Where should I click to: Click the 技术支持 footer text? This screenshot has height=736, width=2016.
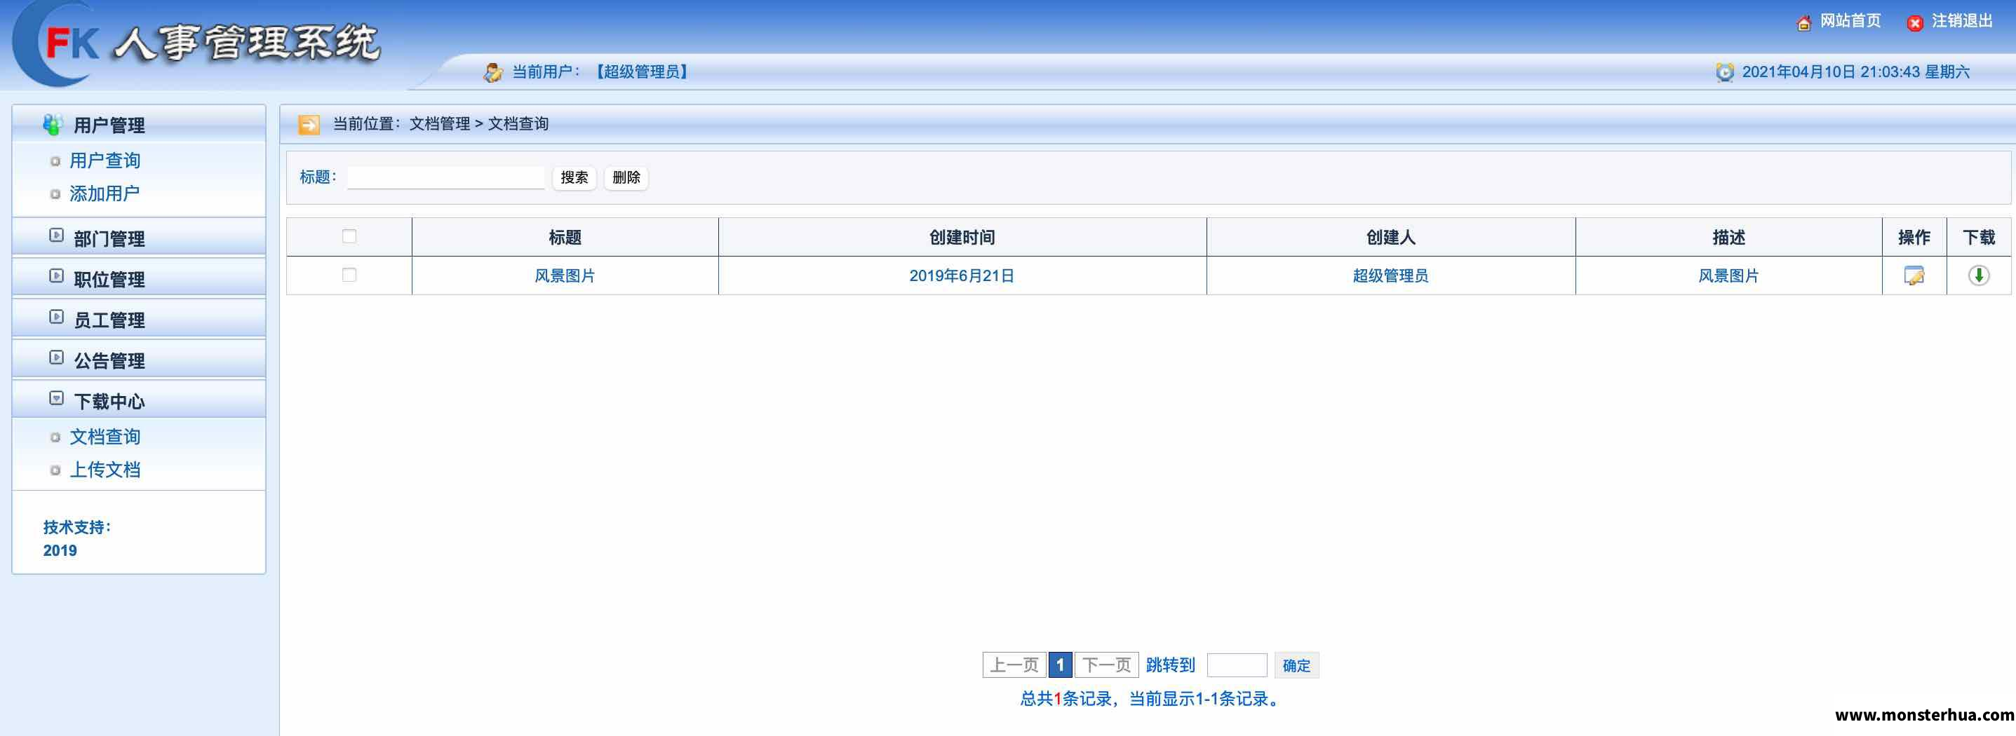77,527
